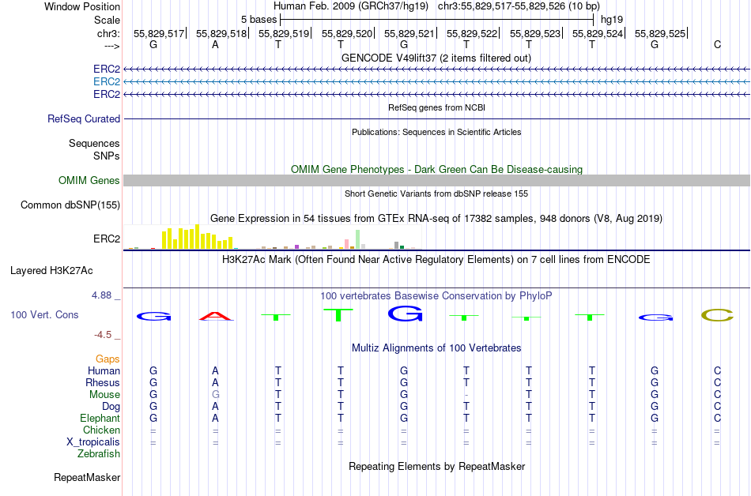Click the Chicken species label
Image resolution: width=751 pixels, height=496 pixels.
(101, 430)
